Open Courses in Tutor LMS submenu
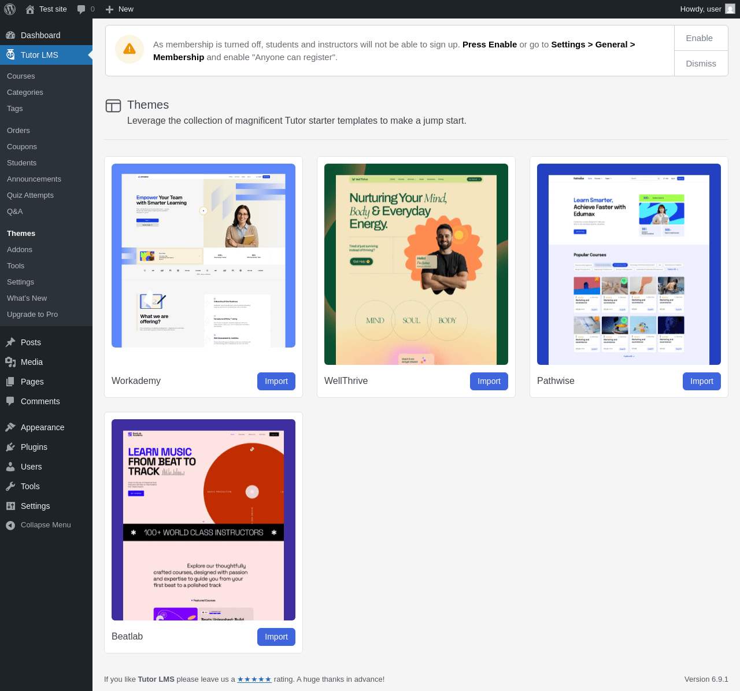 pyautogui.click(x=21, y=76)
